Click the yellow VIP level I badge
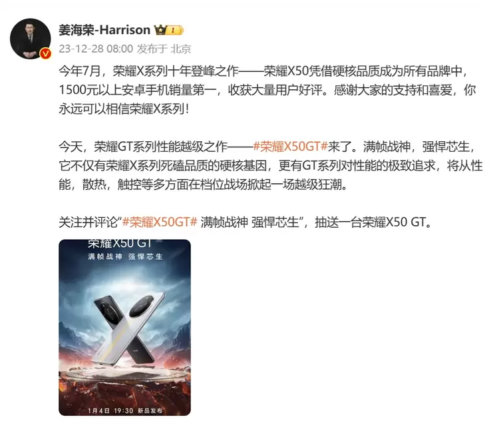The height and width of the screenshot is (441, 499). [175, 30]
